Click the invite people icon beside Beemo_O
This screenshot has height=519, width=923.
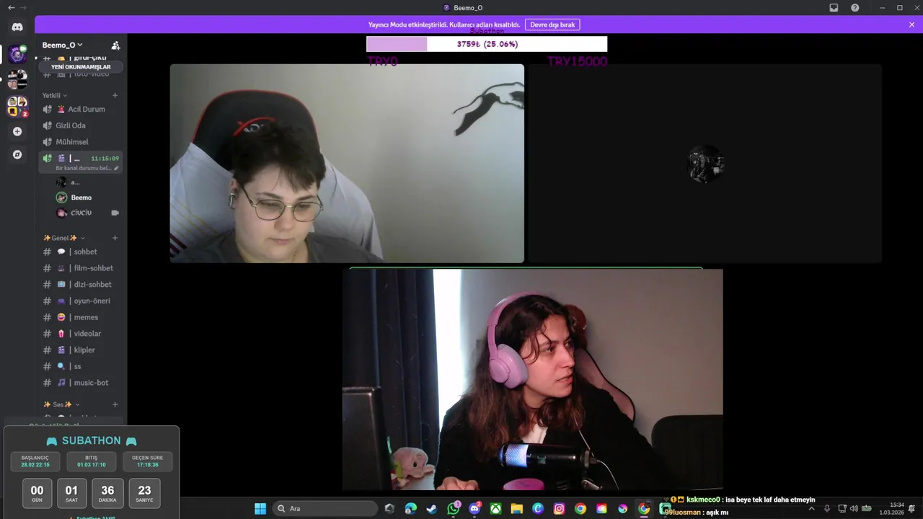click(x=115, y=45)
